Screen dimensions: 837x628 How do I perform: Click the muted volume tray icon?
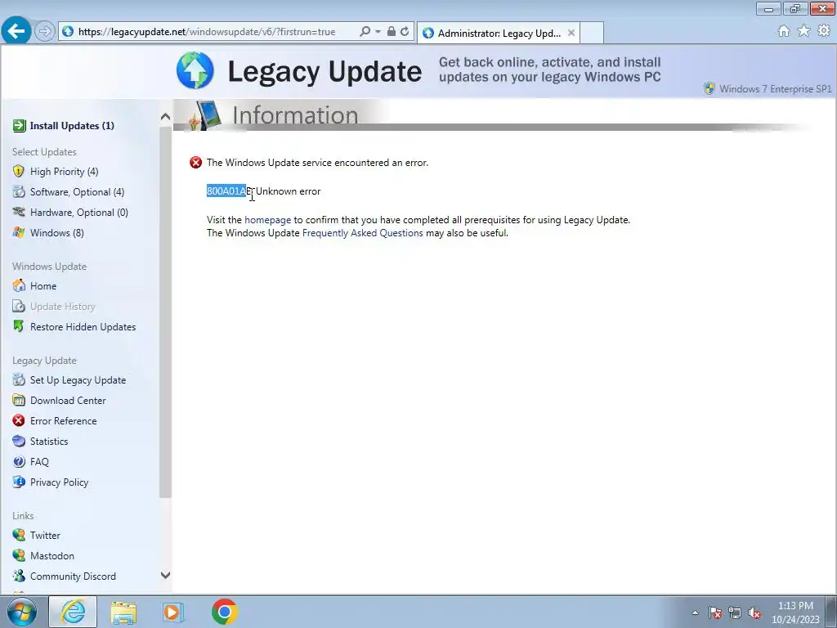(754, 613)
